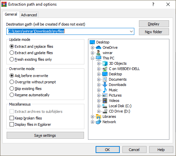Click the Save settings button
This screenshot has width=176, height=156.
pos(45,135)
